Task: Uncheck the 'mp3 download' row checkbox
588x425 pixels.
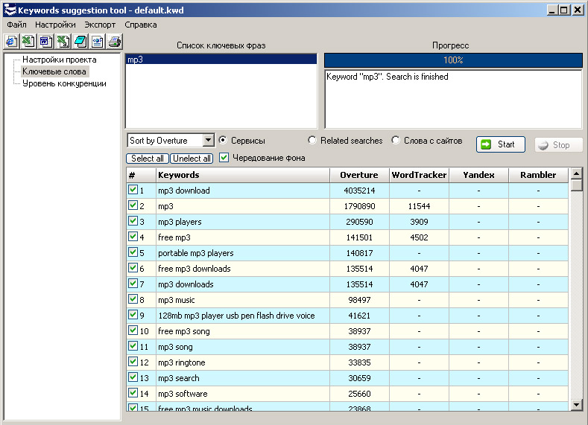Action: (133, 191)
